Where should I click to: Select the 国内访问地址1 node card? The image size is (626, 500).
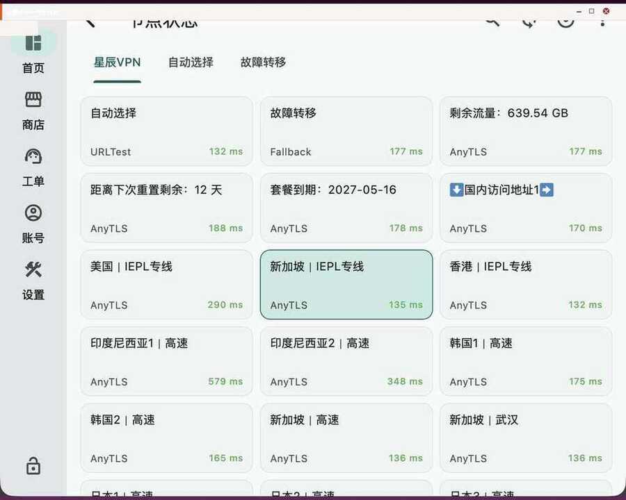(x=526, y=208)
